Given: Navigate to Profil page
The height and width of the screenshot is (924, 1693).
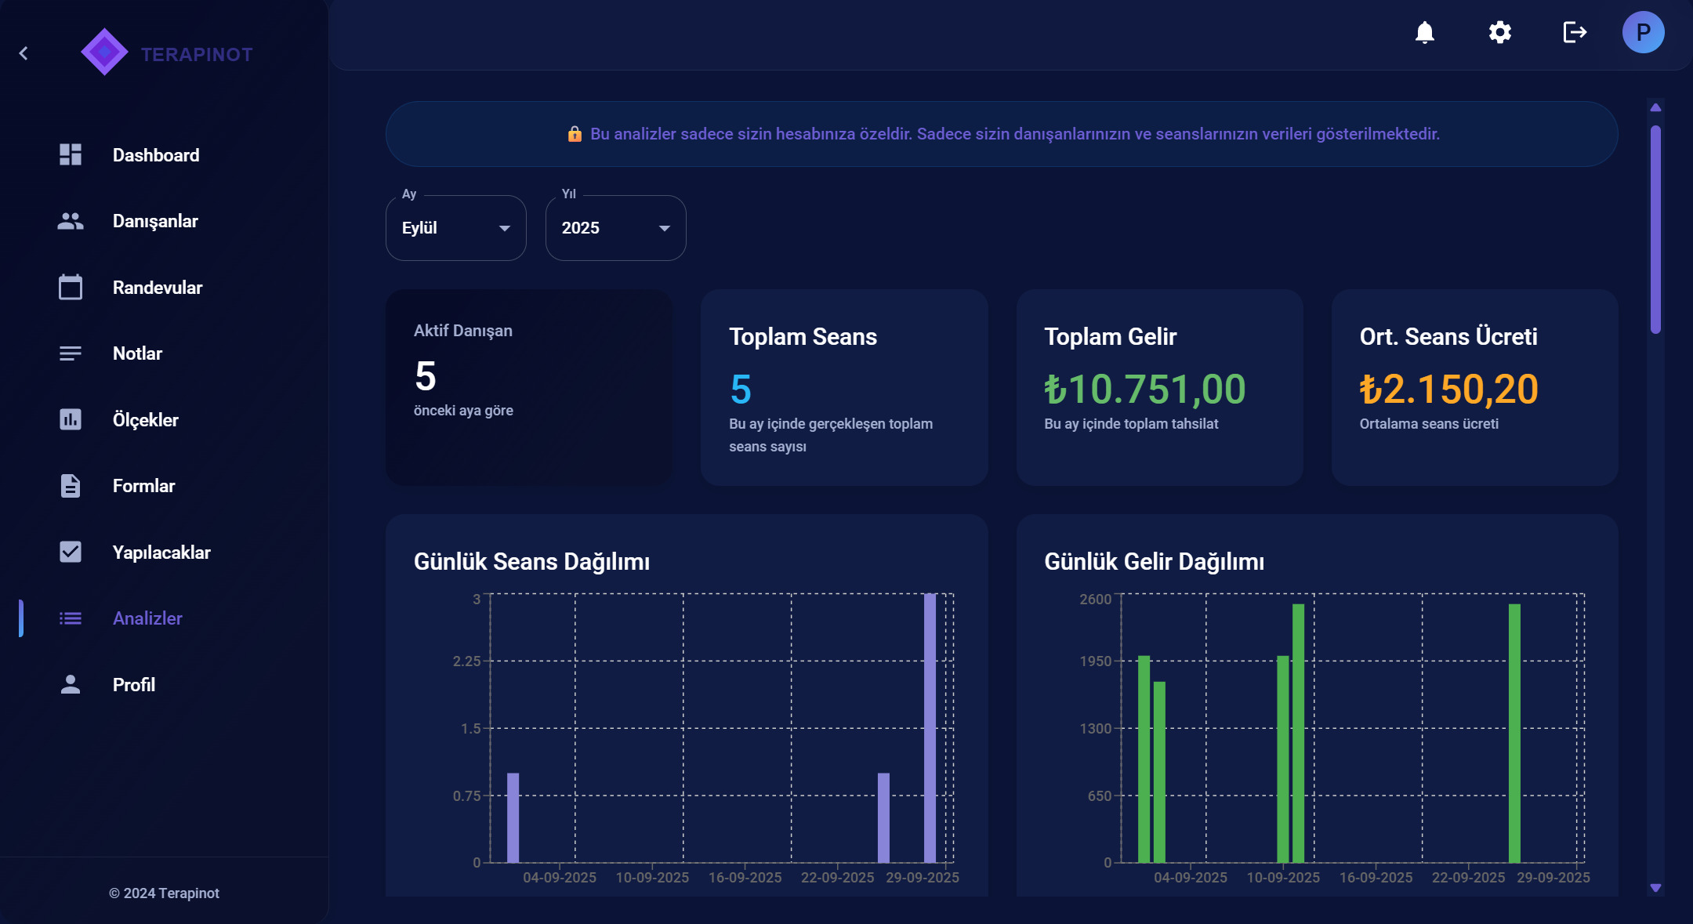Looking at the screenshot, I should 134,685.
